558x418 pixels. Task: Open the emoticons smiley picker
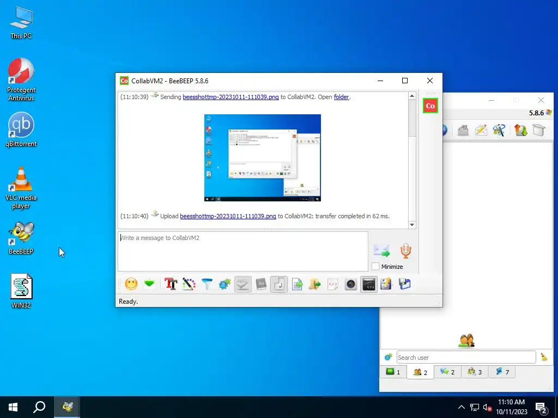(131, 284)
